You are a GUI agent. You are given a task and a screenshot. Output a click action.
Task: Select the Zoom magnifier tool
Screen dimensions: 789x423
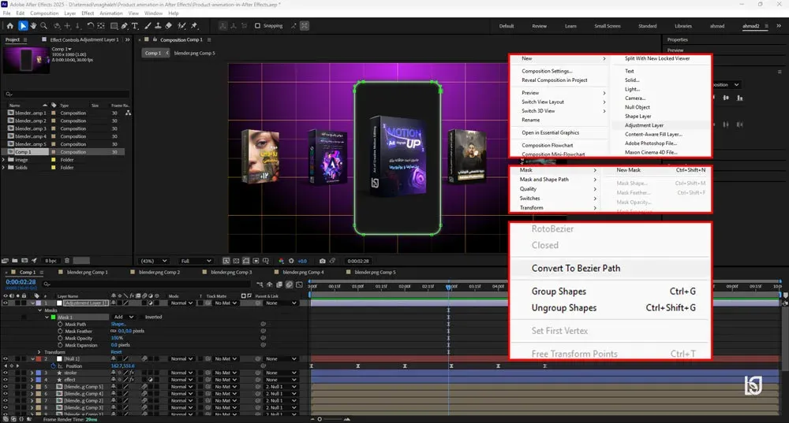point(43,26)
